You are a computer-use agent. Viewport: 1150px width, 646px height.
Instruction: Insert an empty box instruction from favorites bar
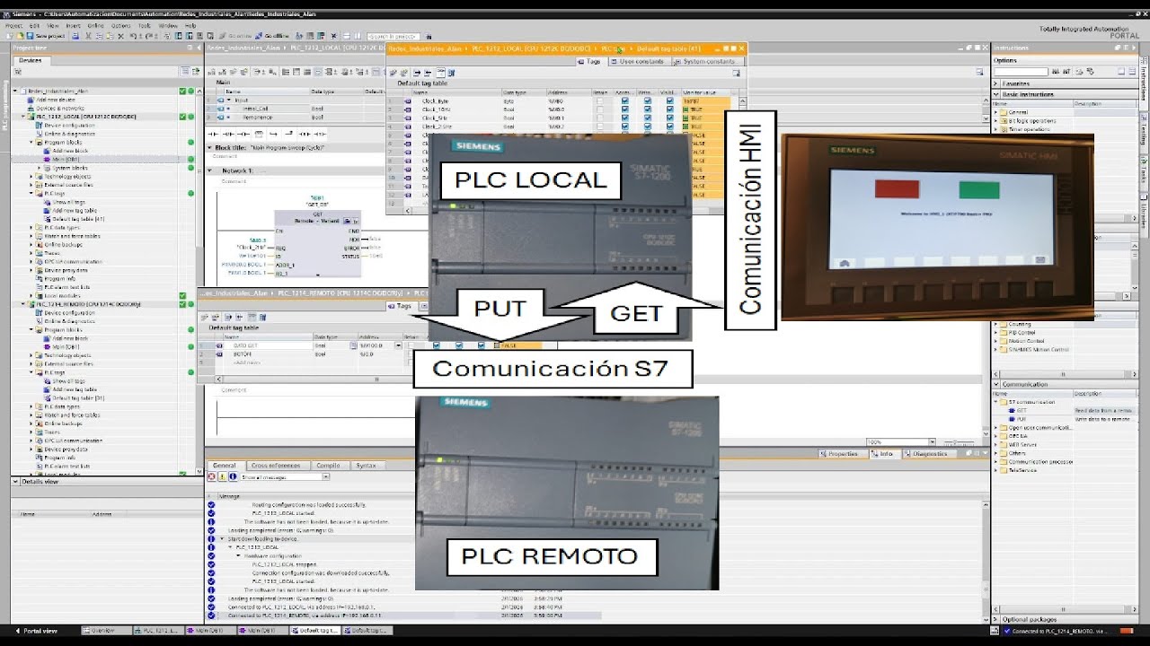pyautogui.click(x=259, y=135)
